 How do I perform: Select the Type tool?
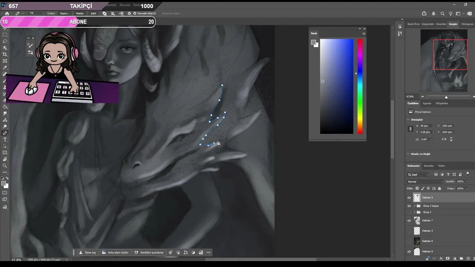5,140
